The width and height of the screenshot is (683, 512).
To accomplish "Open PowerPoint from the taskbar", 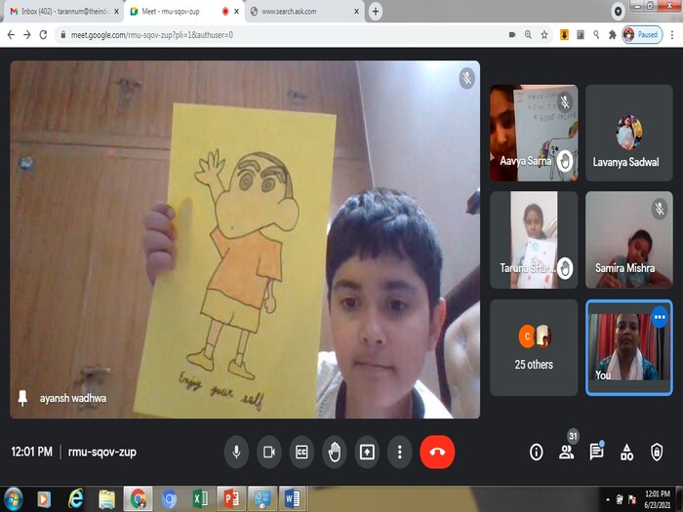I will [x=231, y=499].
